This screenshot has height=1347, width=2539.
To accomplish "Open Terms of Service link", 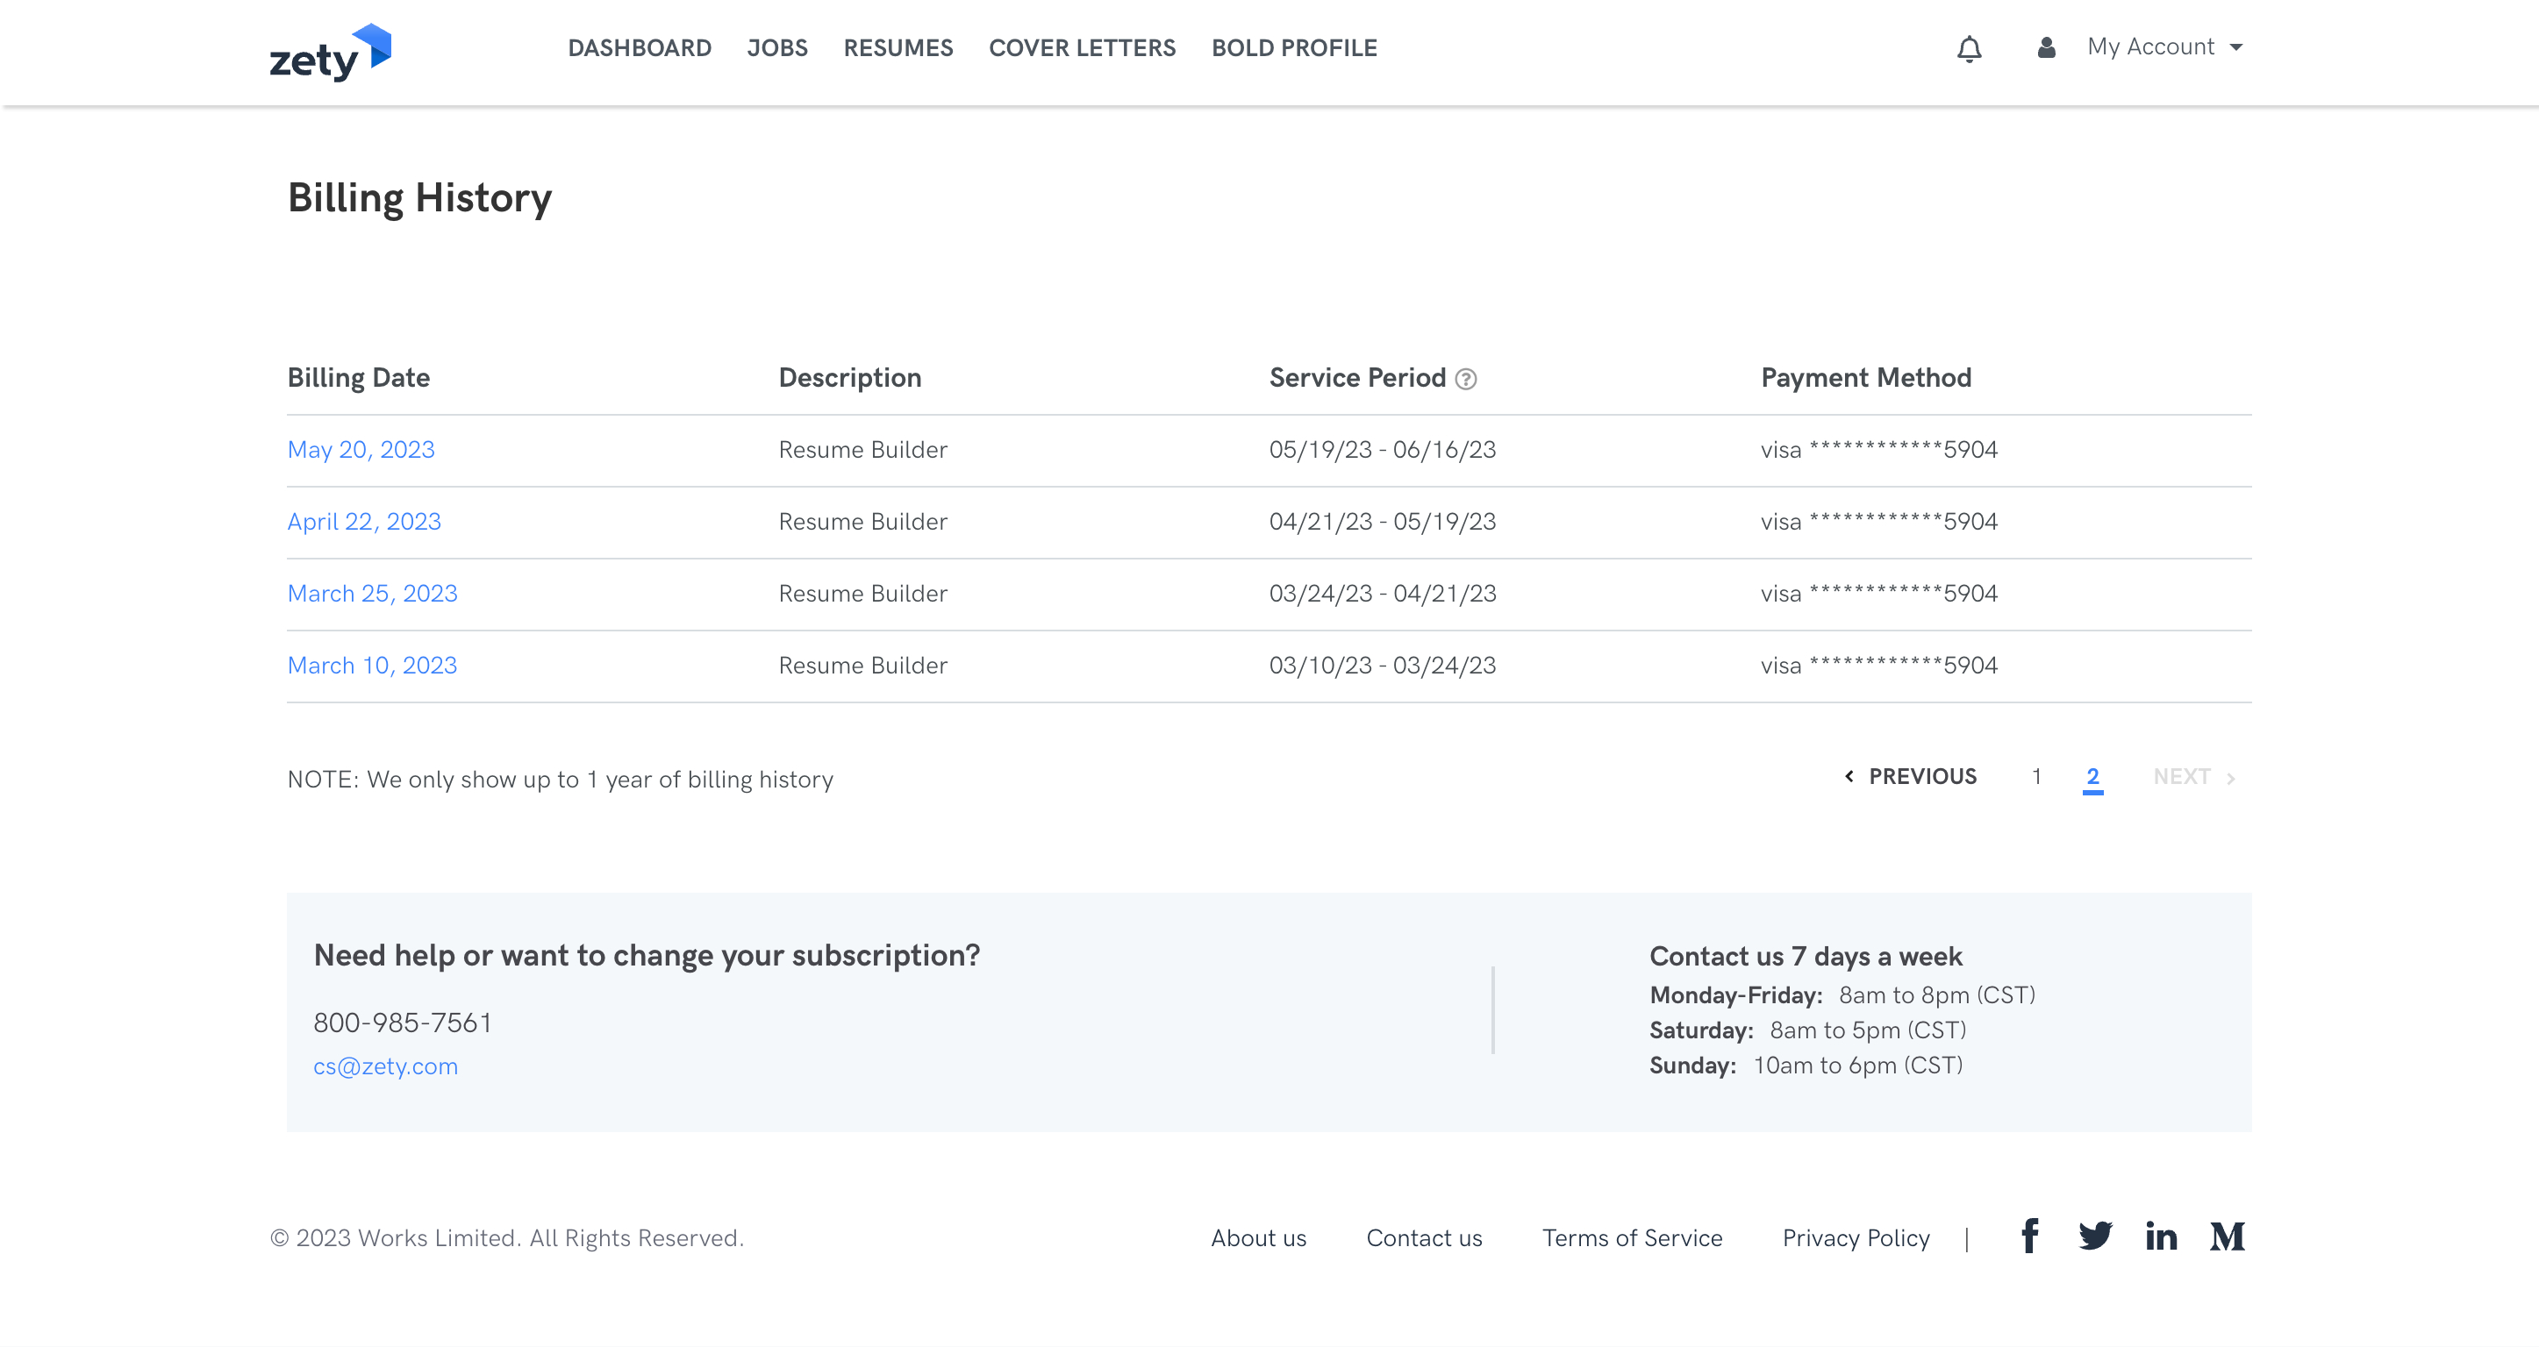I will tap(1632, 1237).
